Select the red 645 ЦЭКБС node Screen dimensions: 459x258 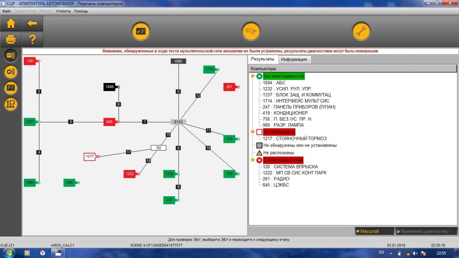tap(110, 122)
